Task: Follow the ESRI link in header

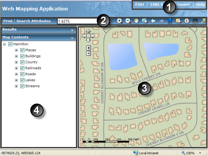Action: [x=139, y=5]
